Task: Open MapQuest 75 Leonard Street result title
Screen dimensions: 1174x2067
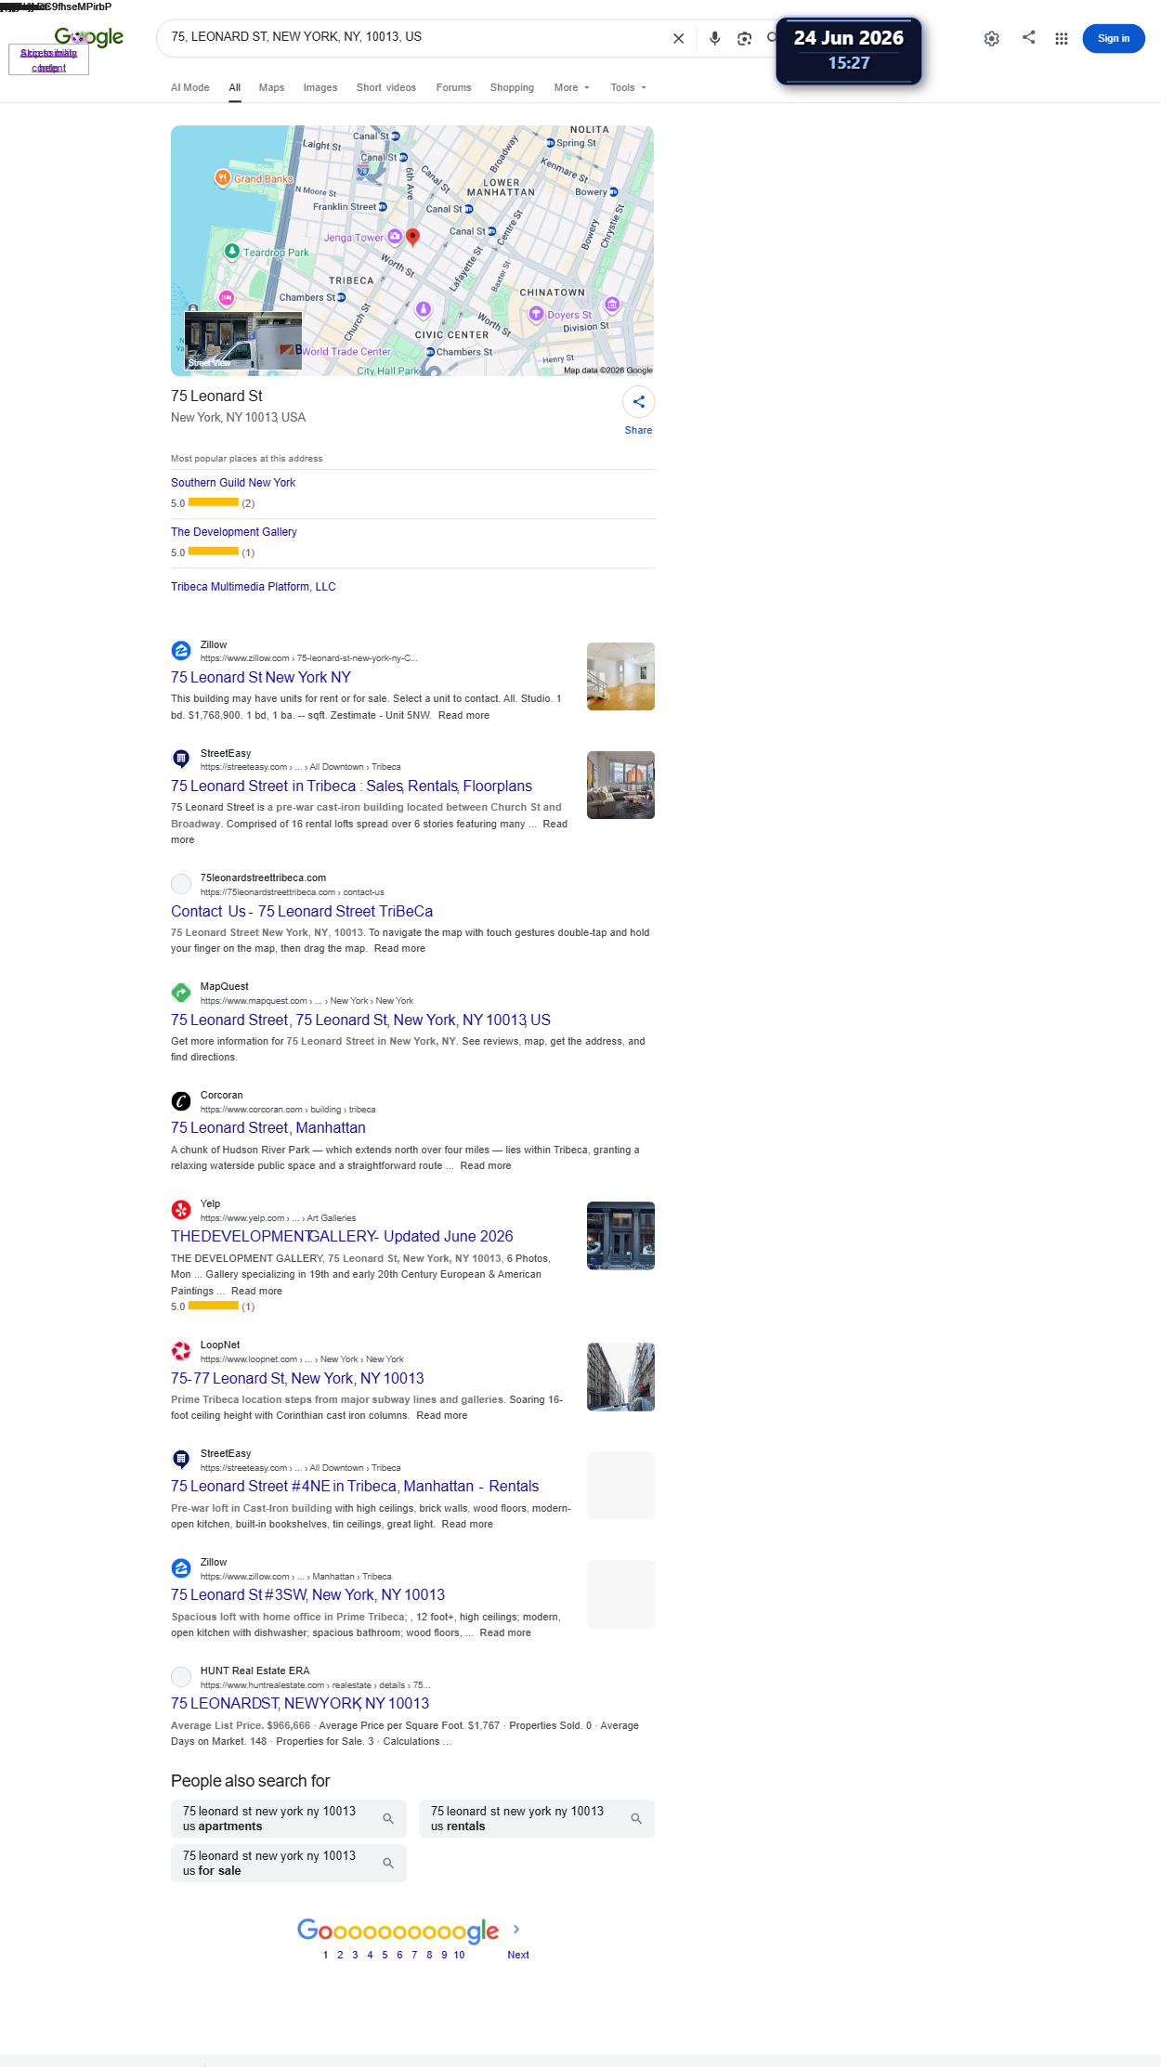Action: (x=360, y=1020)
